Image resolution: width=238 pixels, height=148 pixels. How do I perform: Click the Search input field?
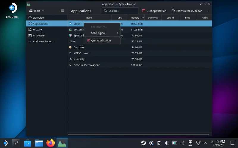(120, 11)
